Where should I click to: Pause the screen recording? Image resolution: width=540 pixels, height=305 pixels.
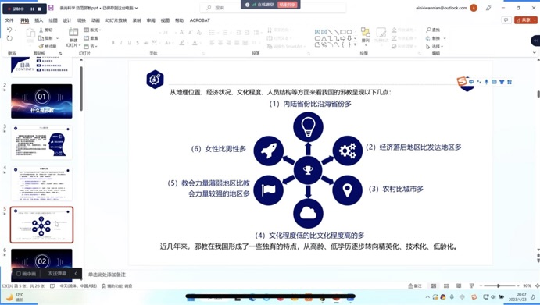click(x=32, y=9)
